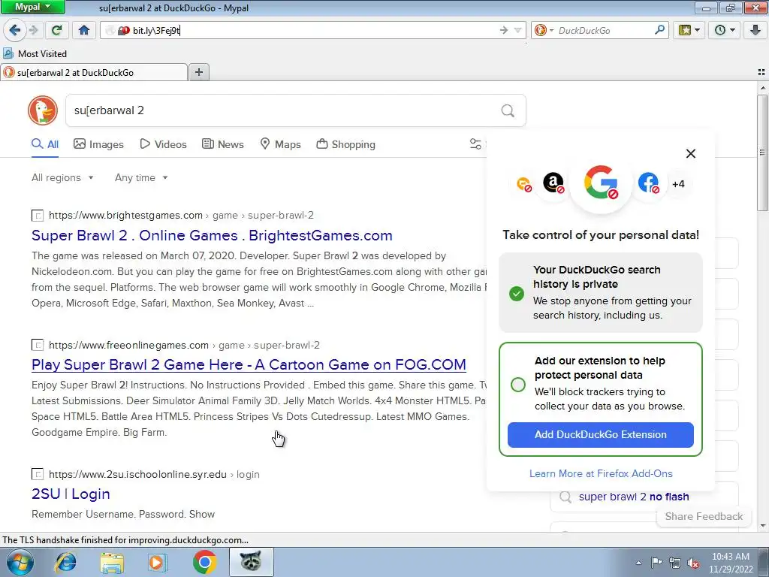
Task: Open the downloads arrow panel
Action: click(755, 30)
